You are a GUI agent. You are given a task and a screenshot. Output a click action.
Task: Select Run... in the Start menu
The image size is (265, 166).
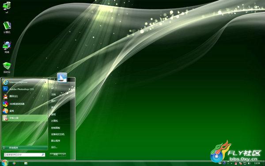coord(54,147)
